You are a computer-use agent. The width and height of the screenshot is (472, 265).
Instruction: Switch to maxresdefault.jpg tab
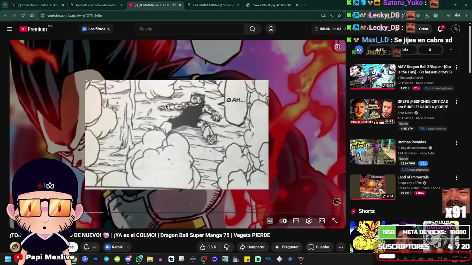pyautogui.click(x=271, y=5)
